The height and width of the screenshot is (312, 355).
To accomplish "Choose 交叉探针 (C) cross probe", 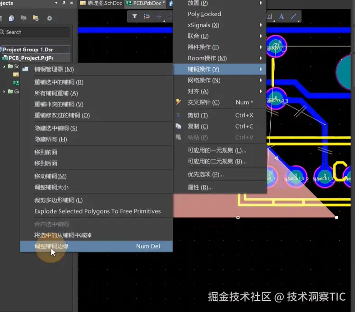I will (x=220, y=102).
